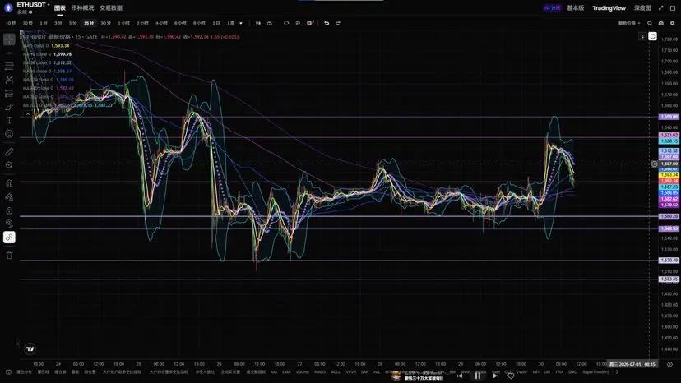Click the highlighted link drawings icon

click(9, 237)
